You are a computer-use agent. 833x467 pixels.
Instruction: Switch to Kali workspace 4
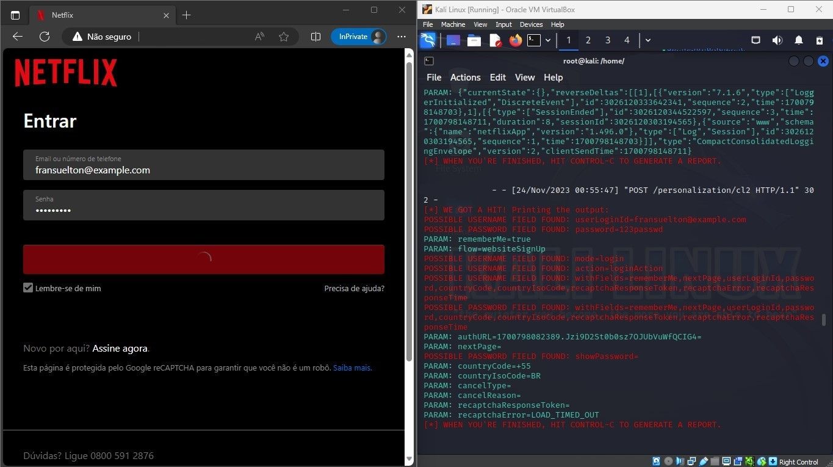627,40
